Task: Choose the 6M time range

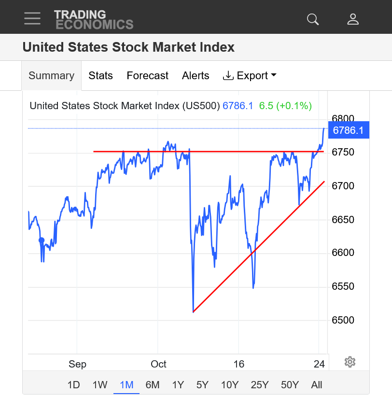Action: coord(153,385)
